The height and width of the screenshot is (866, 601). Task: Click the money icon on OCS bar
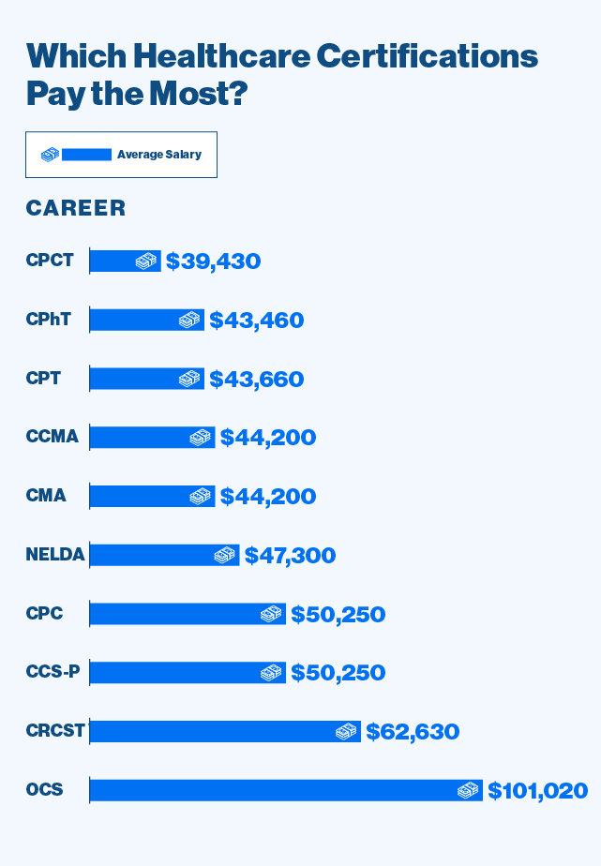[x=468, y=790]
